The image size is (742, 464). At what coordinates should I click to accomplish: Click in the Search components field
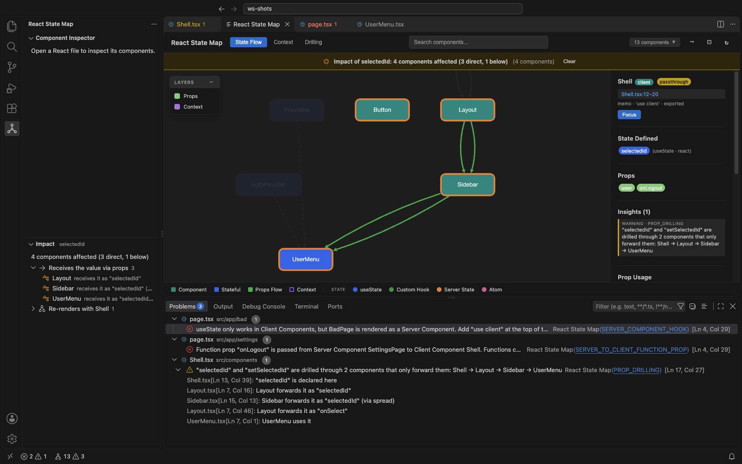click(x=479, y=42)
